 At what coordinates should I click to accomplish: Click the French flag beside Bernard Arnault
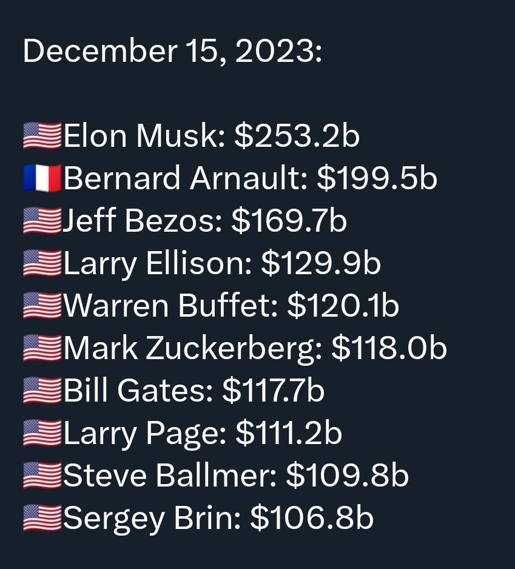pos(42,178)
